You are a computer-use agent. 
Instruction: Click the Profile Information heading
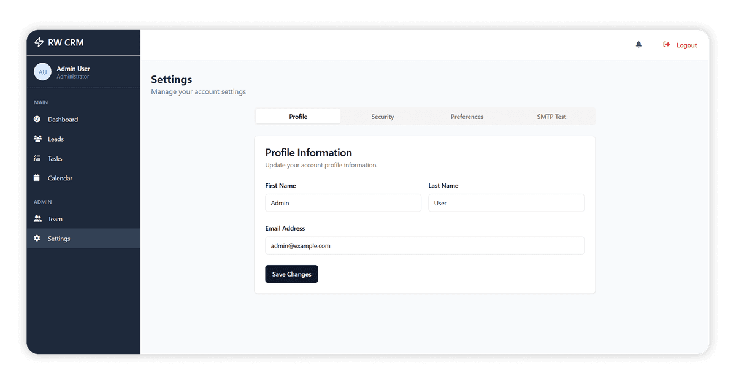click(309, 153)
